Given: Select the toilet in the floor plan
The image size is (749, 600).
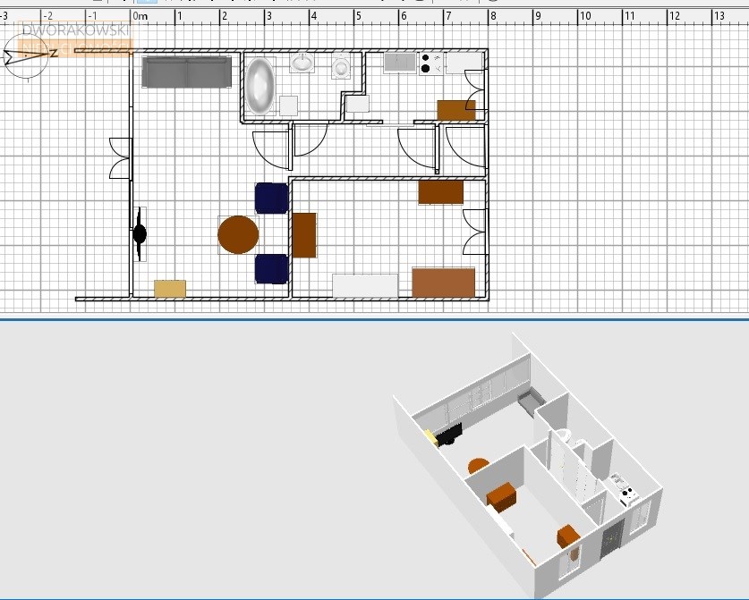Looking at the screenshot, I should coord(341,65).
